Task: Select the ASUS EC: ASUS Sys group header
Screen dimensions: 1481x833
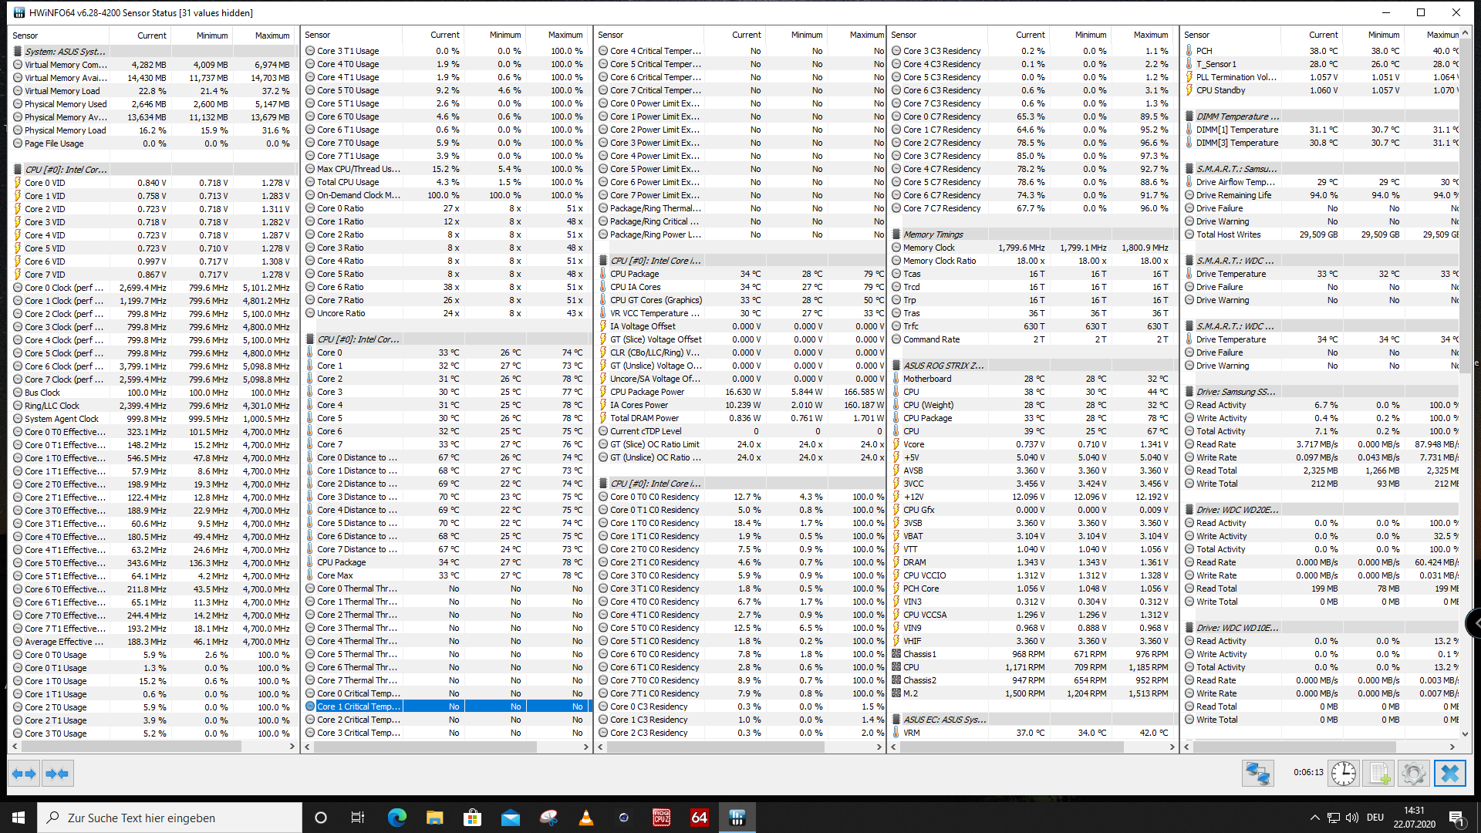Action: coord(1032,720)
